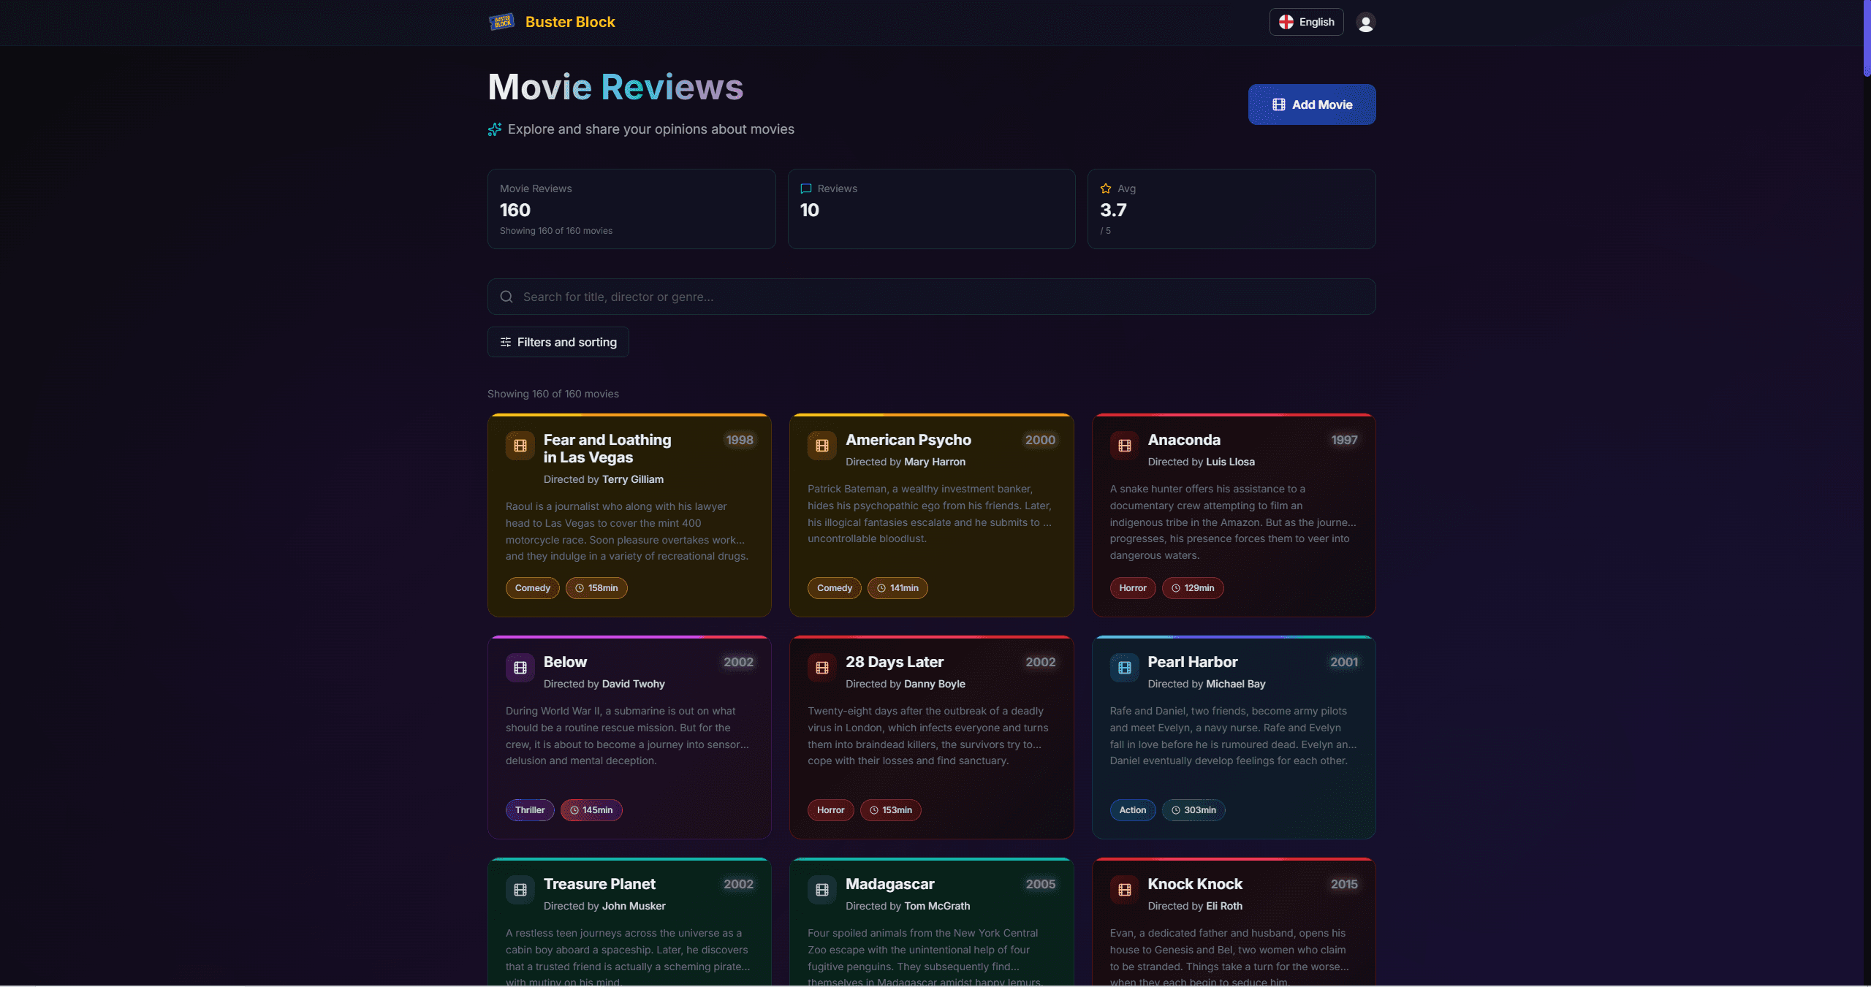Click the sparkle icon beside the subtitle
1871x987 pixels.
click(495, 129)
